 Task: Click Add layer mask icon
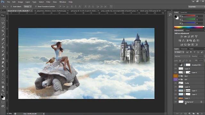pos(185,114)
